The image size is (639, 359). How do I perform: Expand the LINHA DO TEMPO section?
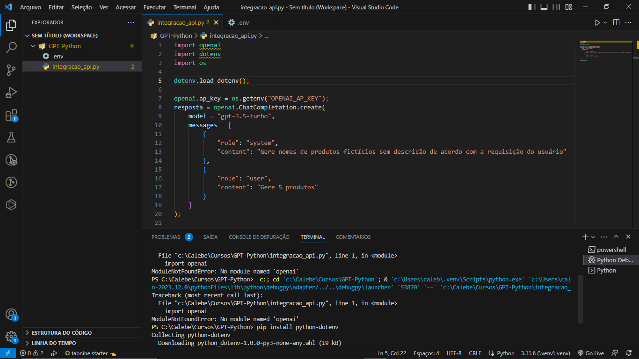click(x=82, y=343)
